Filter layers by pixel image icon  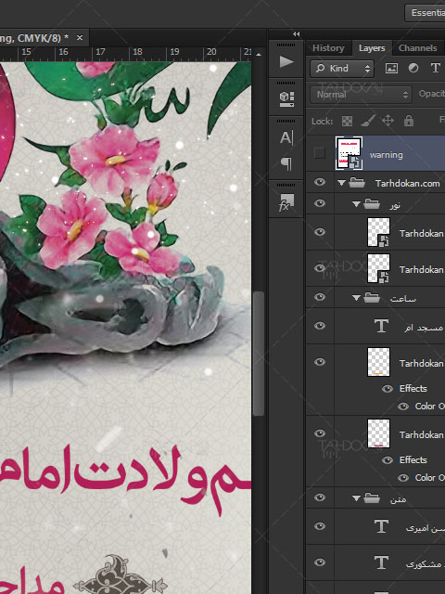coord(391,68)
